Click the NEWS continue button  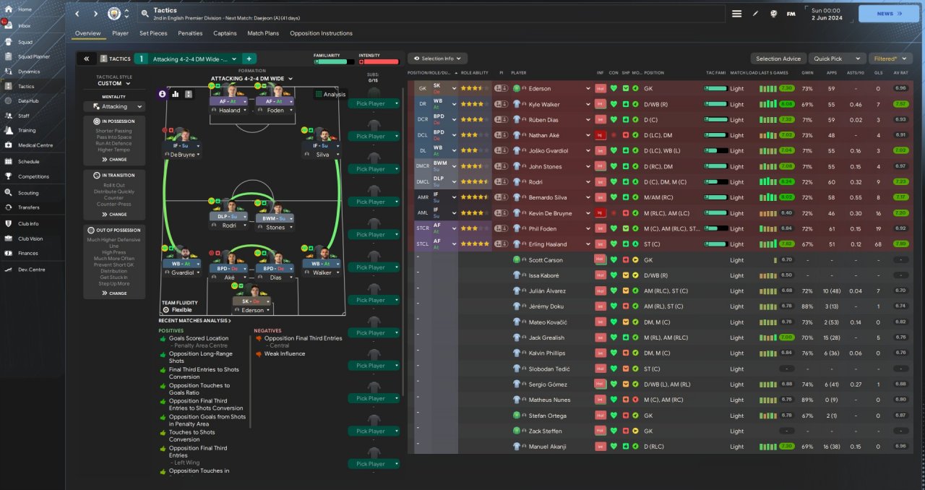pyautogui.click(x=888, y=14)
